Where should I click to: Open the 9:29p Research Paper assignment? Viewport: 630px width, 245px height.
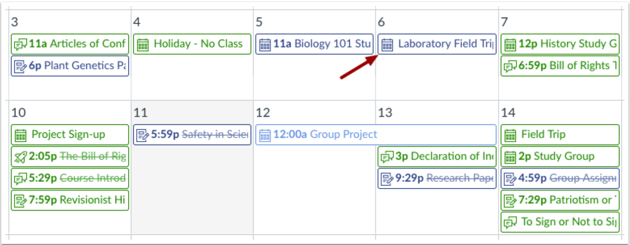pos(437,179)
